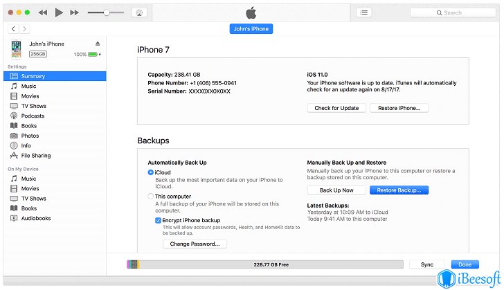Image resolution: width=504 pixels, height=290 pixels.
Task: Click the Sync button
Action: [x=427, y=264]
